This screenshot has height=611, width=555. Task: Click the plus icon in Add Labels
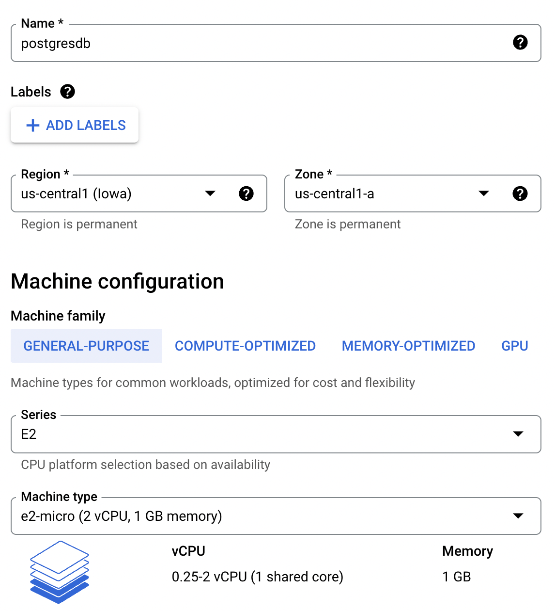point(33,126)
